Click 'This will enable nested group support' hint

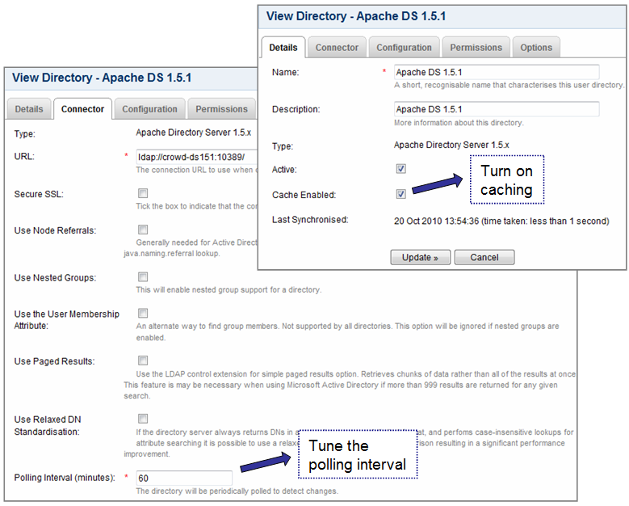[229, 289]
